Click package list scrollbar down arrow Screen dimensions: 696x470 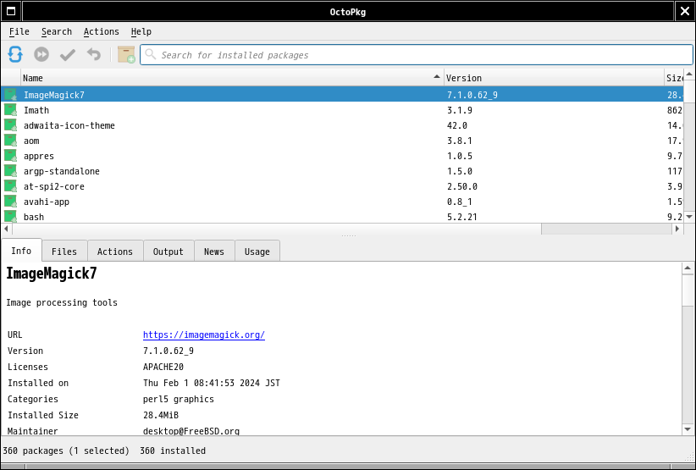coord(689,217)
